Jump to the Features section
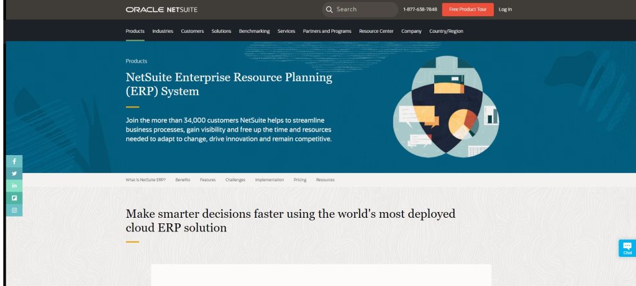Screen dimensions: 636x286 [x=207, y=180]
